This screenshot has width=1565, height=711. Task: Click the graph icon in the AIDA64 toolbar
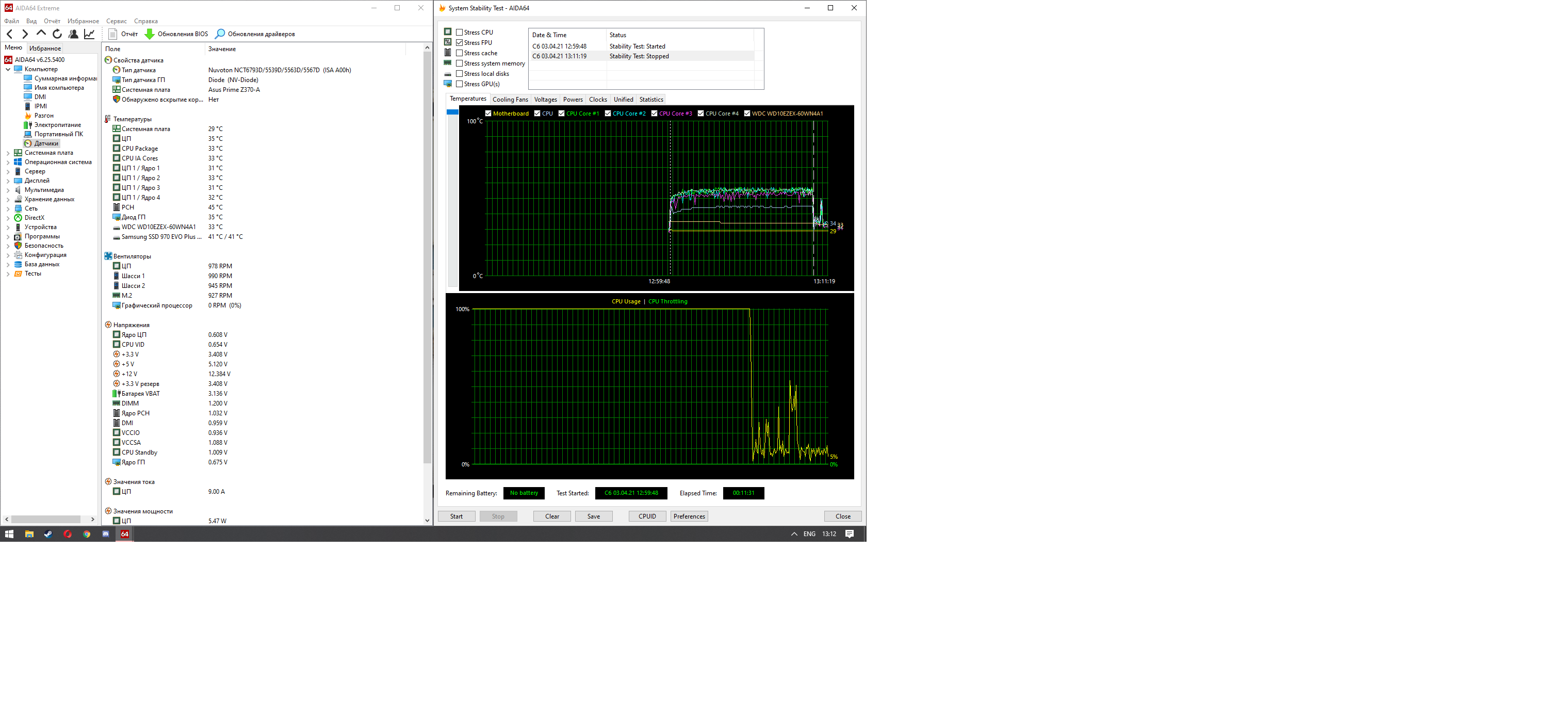coord(89,34)
